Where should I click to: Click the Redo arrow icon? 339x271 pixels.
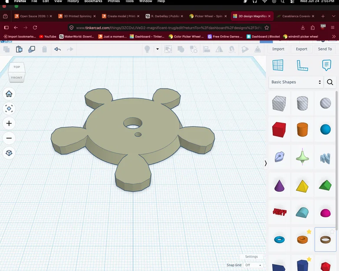tap(70, 49)
